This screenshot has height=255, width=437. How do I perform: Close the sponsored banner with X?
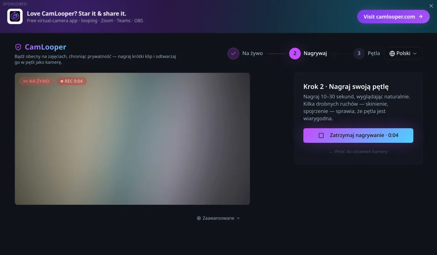coord(431,6)
